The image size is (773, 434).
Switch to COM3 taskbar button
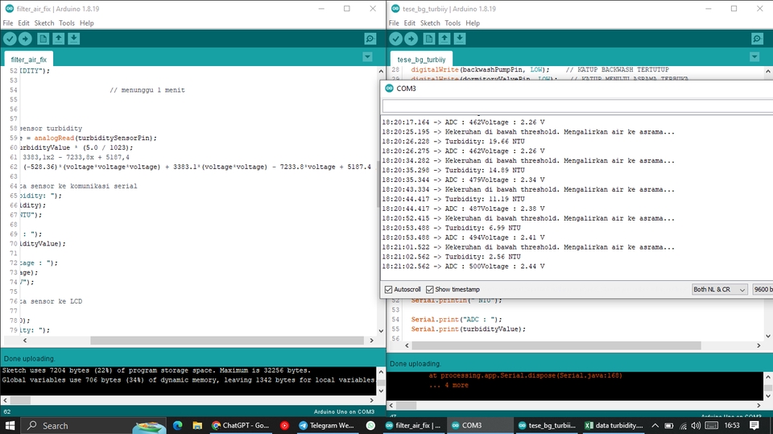(x=480, y=425)
